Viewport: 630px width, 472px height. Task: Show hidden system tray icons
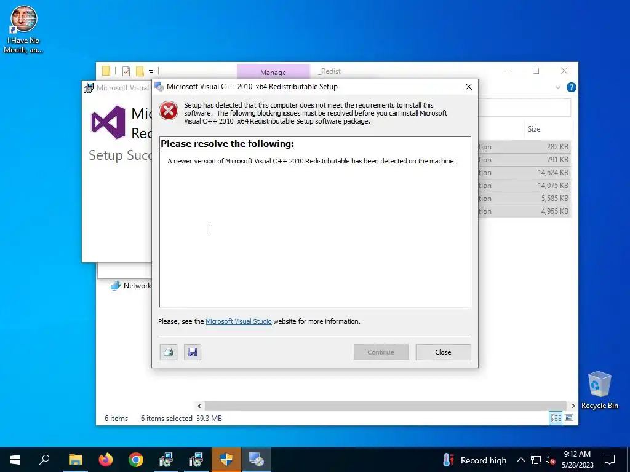pyautogui.click(x=520, y=460)
